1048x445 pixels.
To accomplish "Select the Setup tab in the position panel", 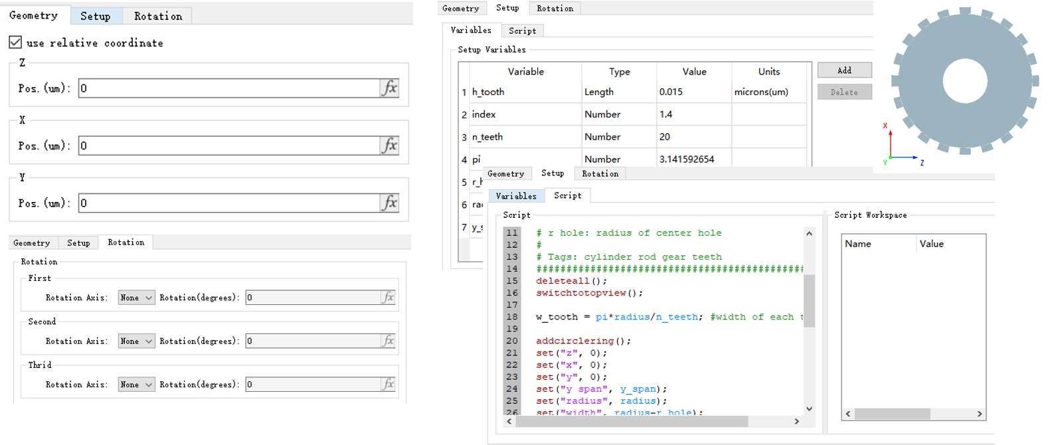I will tap(96, 16).
